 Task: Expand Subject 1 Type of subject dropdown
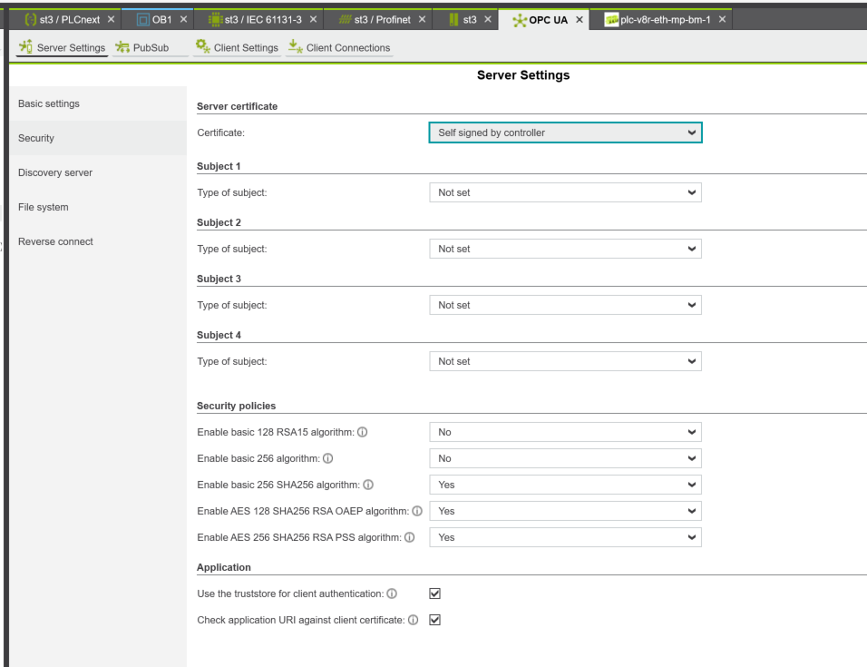tap(564, 192)
